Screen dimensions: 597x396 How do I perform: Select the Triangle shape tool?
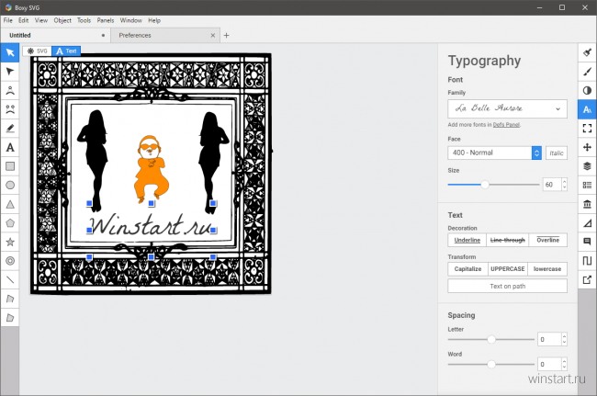tap(10, 204)
